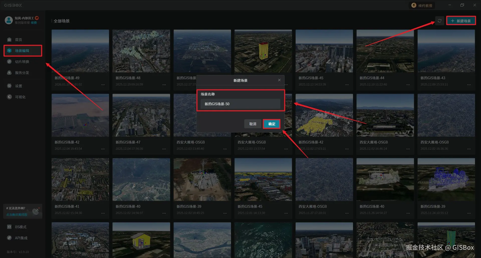Click the 续费 link under the username
Screen dimensions: 481x258
(34, 22)
